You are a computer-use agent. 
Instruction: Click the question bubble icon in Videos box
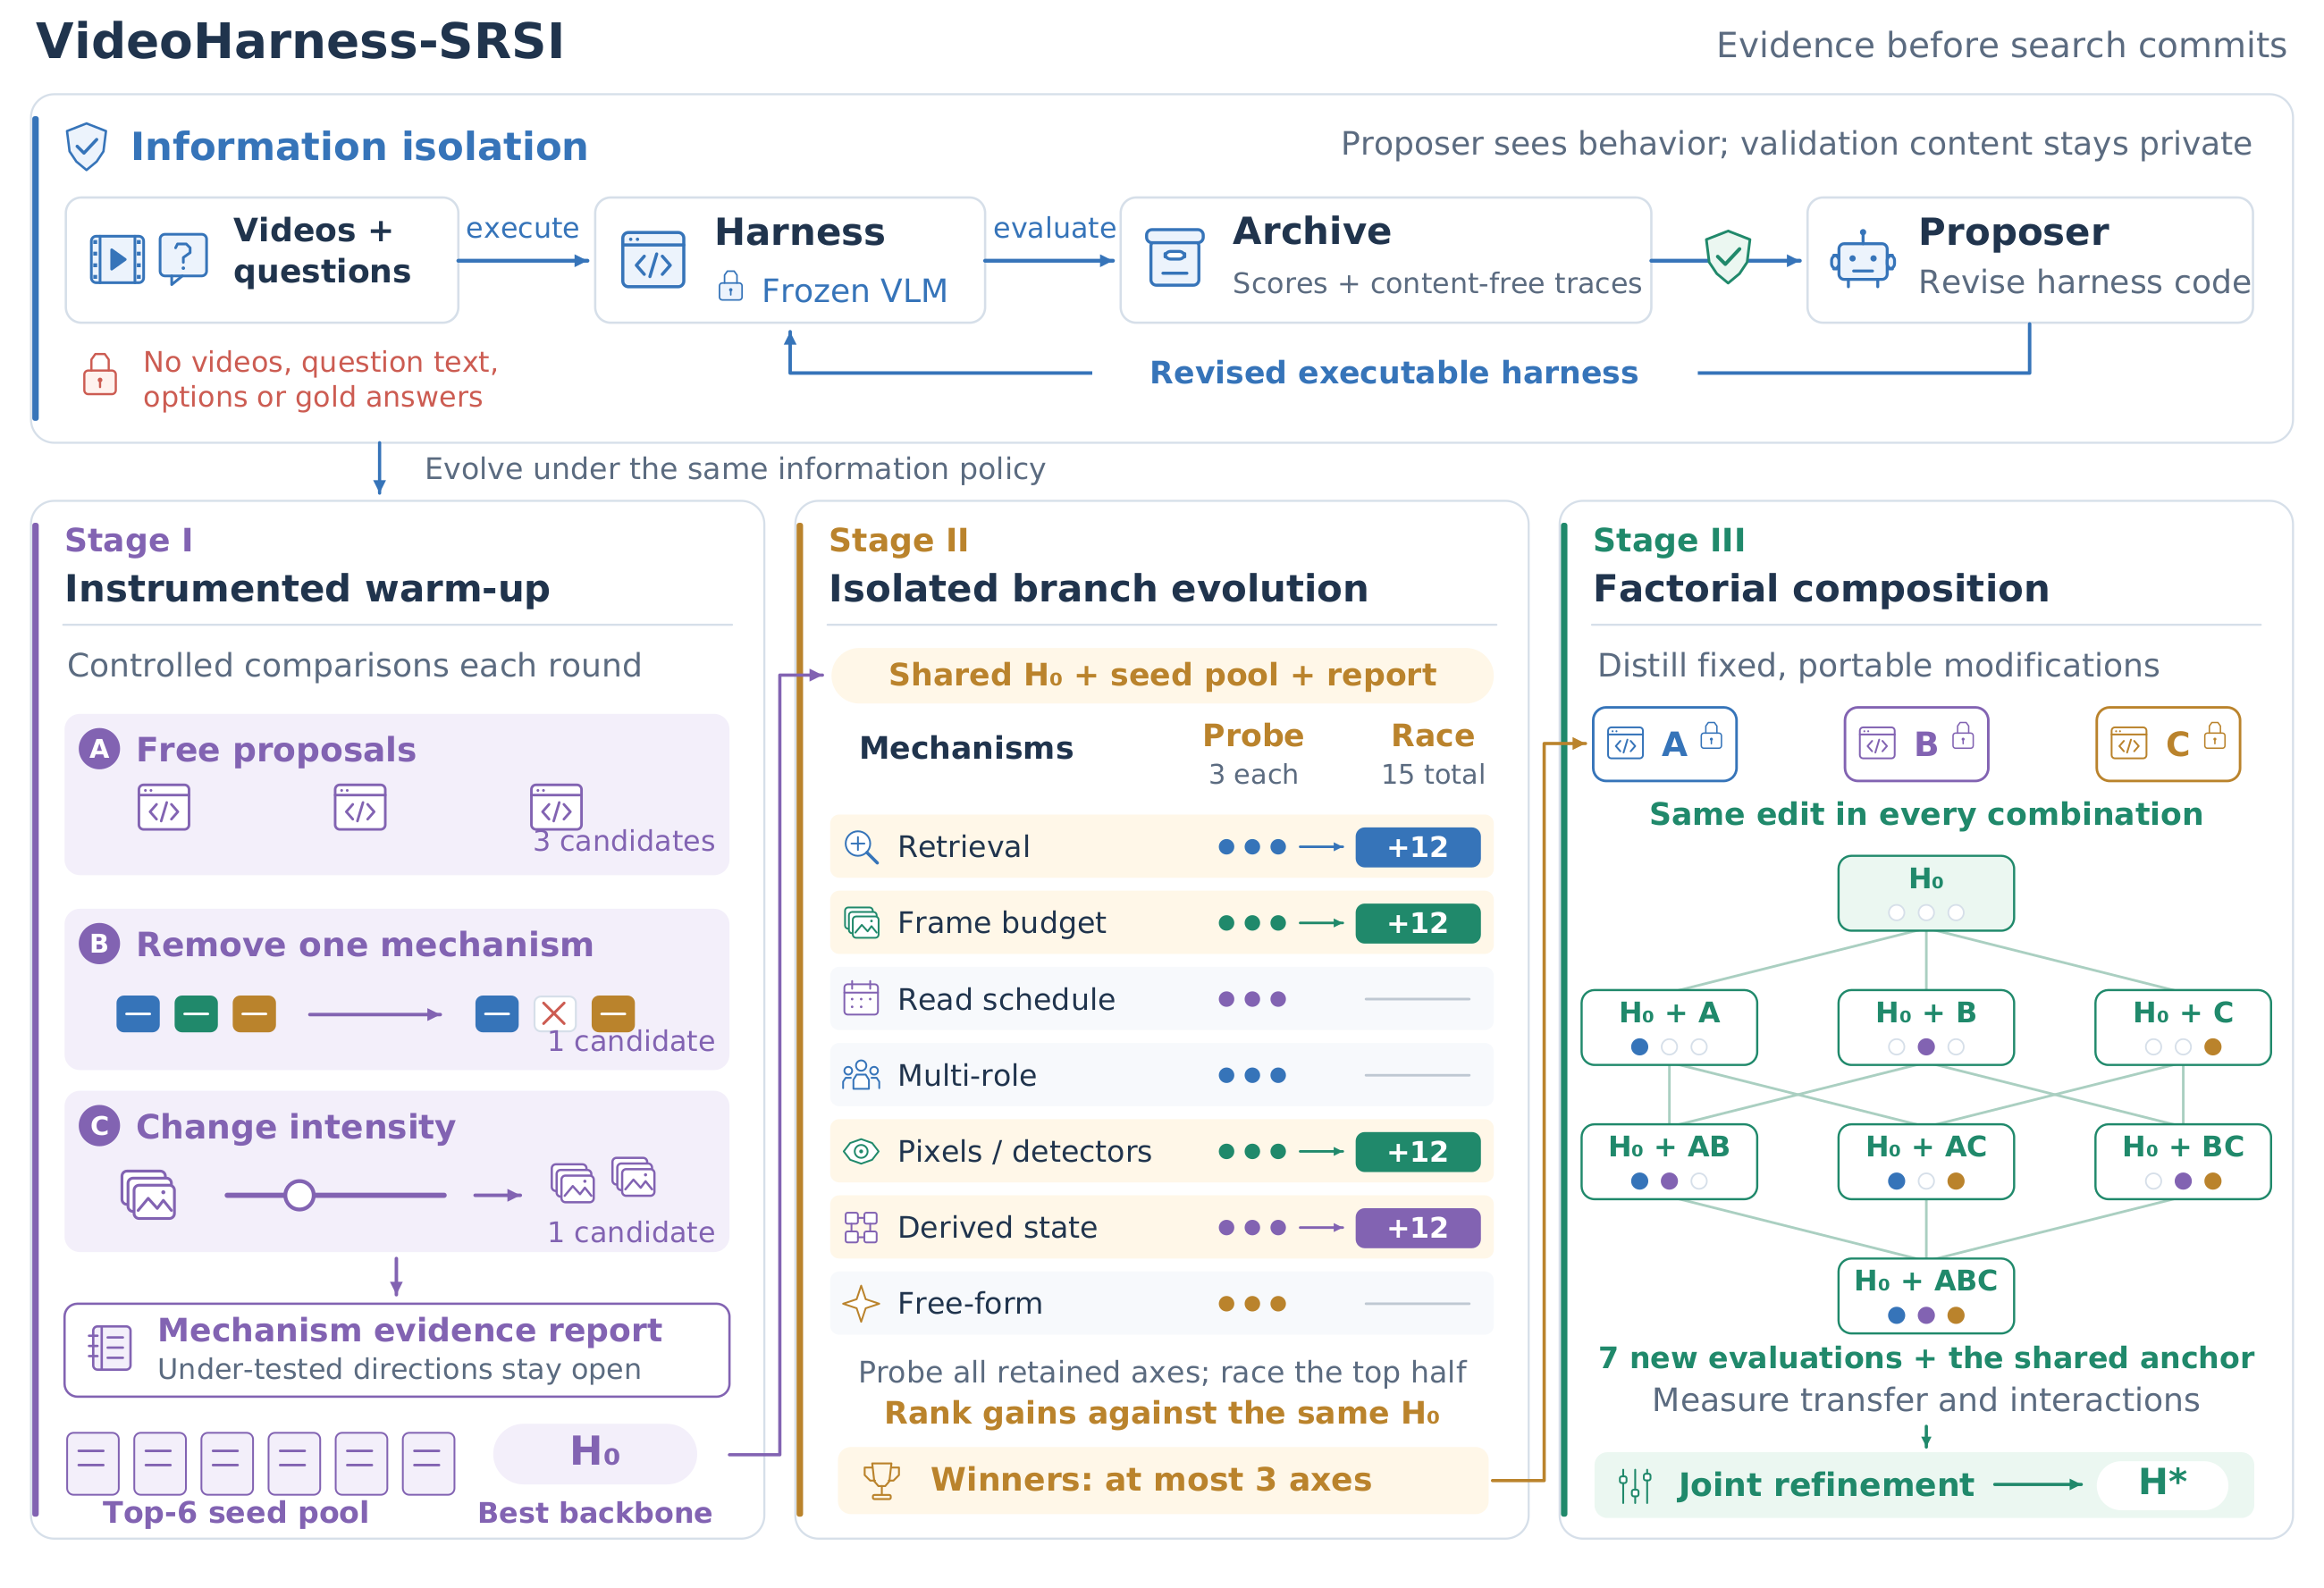pos(183,259)
